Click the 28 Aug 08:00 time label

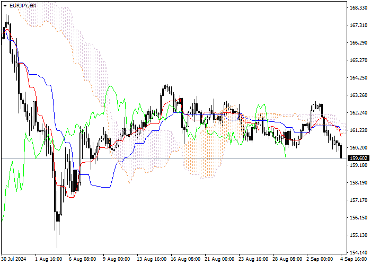pos(287,259)
